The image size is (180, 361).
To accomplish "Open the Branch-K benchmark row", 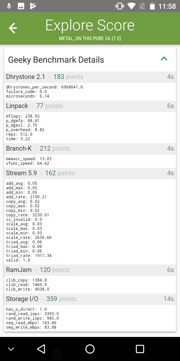I will click(90, 149).
